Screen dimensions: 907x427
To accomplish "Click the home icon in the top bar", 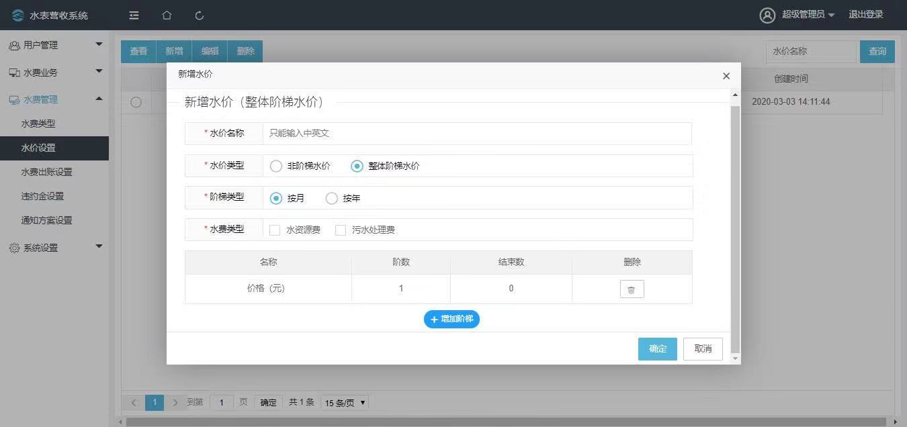I will [x=166, y=15].
